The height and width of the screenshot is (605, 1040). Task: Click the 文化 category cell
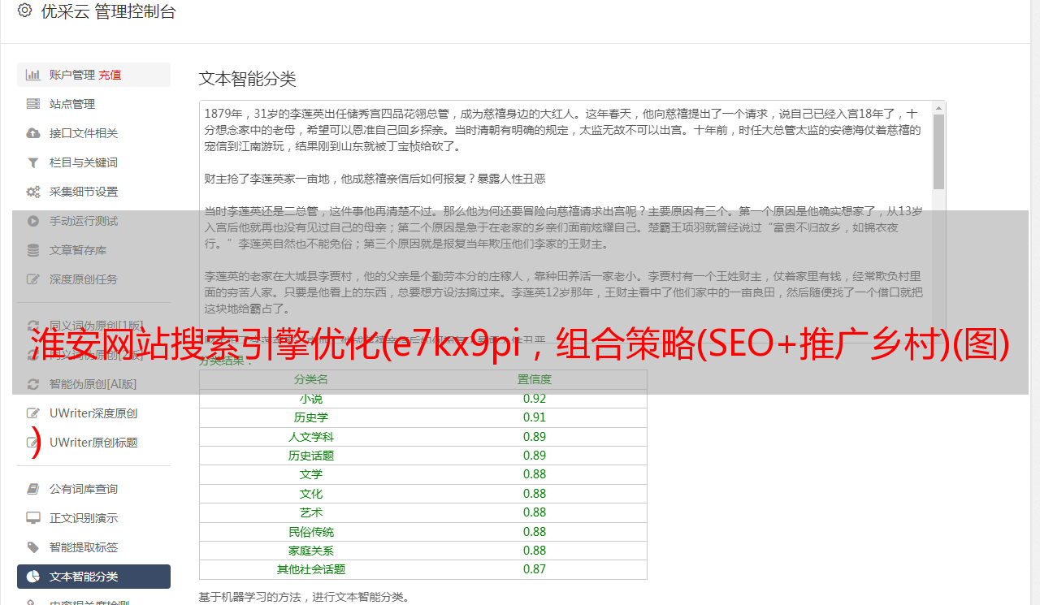coord(311,494)
